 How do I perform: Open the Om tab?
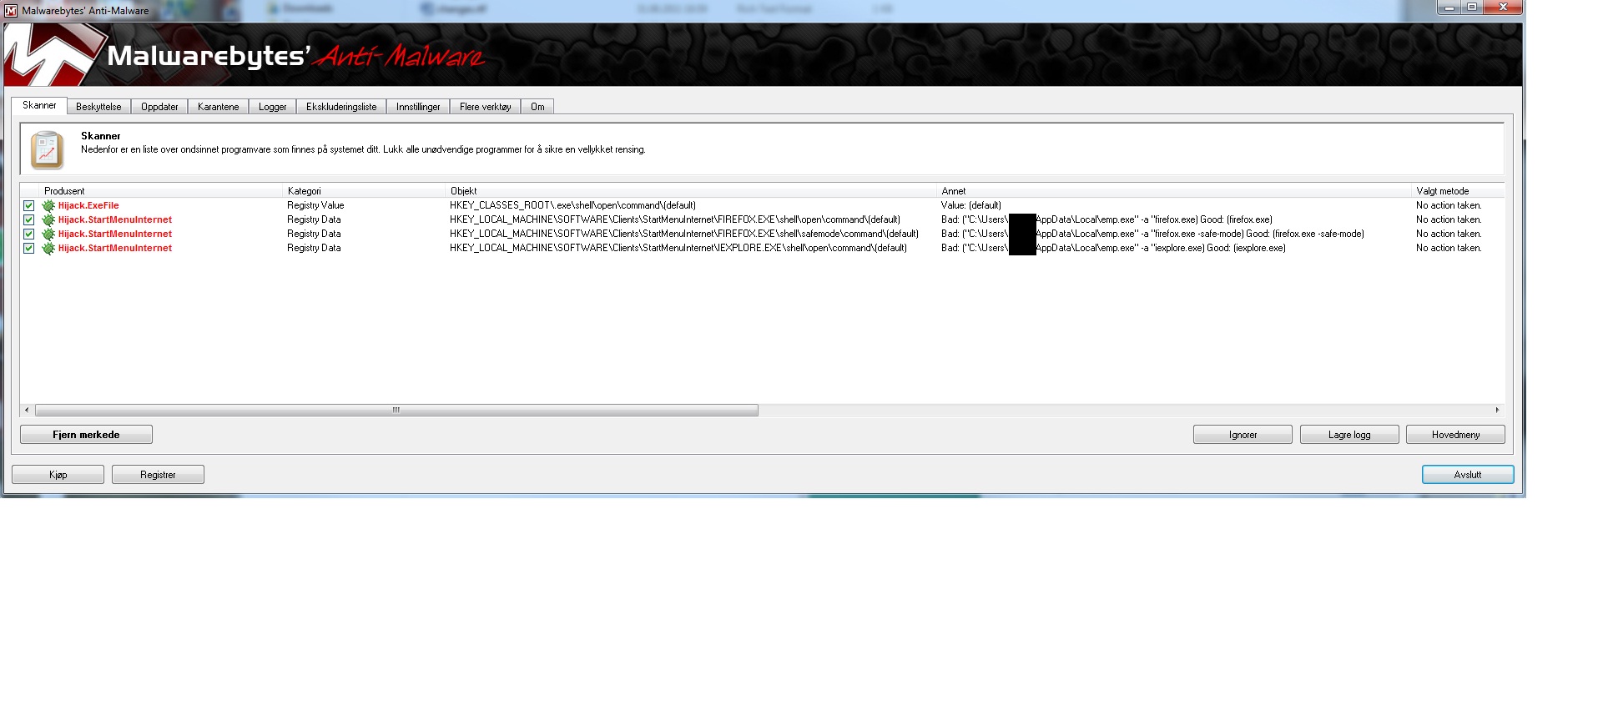[x=537, y=107]
